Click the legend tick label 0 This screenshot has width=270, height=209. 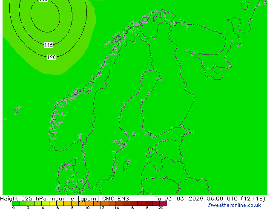tap(14, 208)
